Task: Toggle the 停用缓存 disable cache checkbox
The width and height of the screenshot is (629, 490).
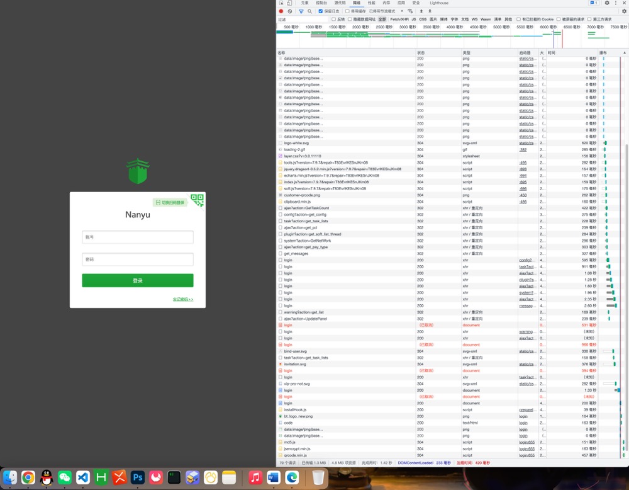Action: point(347,11)
